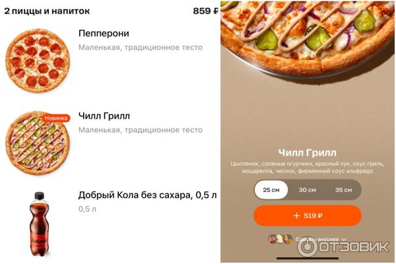Select the 25 см pizza size
The width and height of the screenshot is (396, 264).
(x=271, y=189)
